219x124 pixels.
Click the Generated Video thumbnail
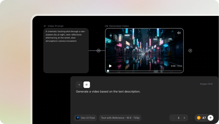(x=144, y=51)
